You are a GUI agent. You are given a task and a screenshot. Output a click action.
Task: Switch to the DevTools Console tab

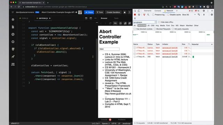point(158,11)
